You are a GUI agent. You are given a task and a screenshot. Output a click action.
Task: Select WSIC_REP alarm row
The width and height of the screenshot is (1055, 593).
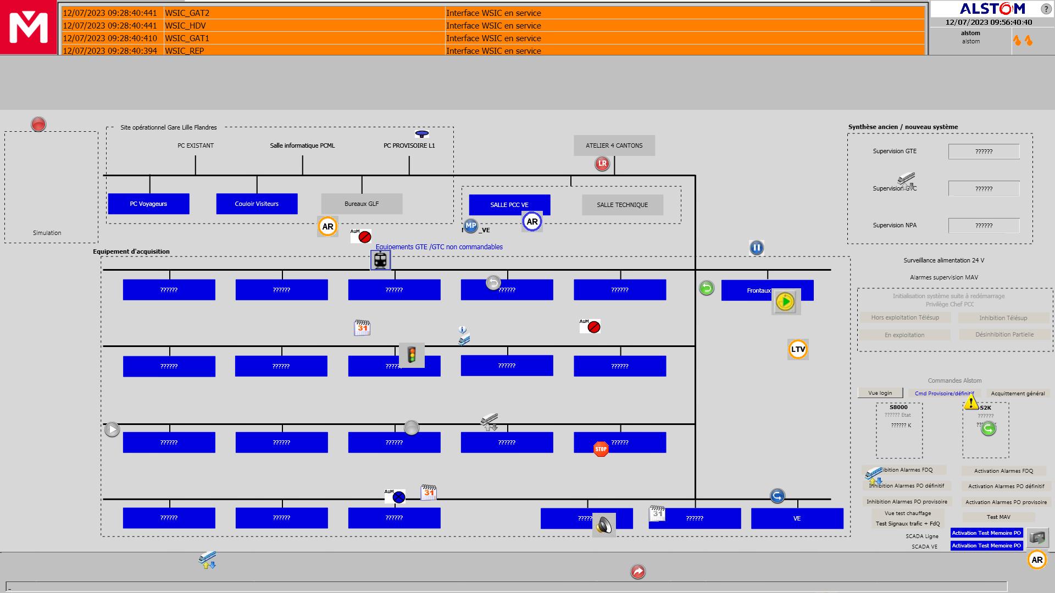point(493,51)
